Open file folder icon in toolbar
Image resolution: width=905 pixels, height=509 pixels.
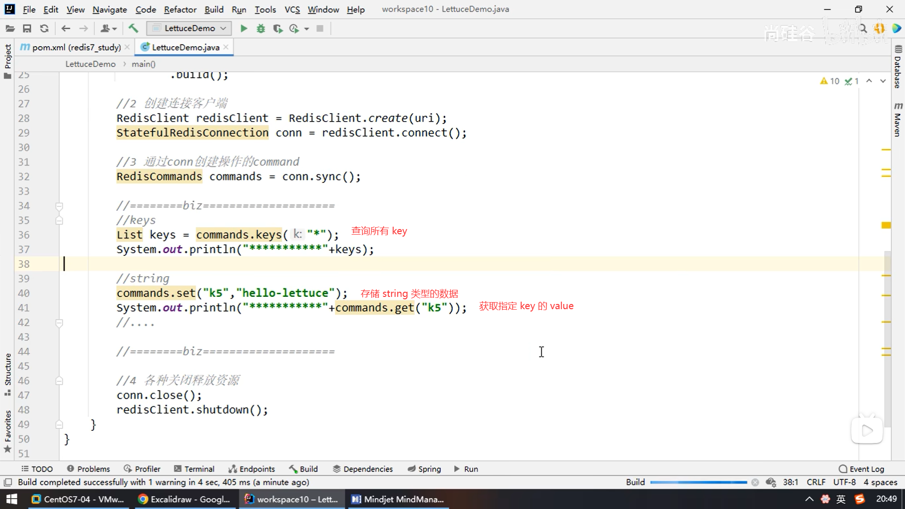tap(10, 29)
